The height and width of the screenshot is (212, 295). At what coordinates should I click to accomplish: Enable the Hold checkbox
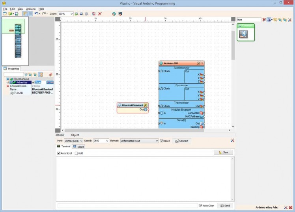77,153
